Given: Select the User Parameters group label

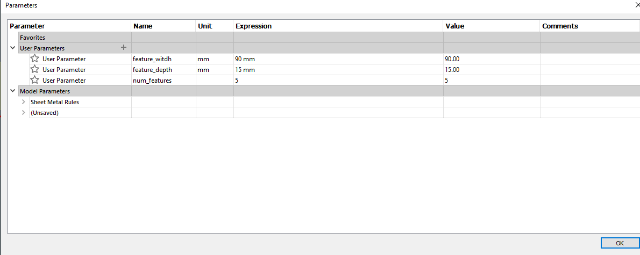Looking at the screenshot, I should click(42, 48).
